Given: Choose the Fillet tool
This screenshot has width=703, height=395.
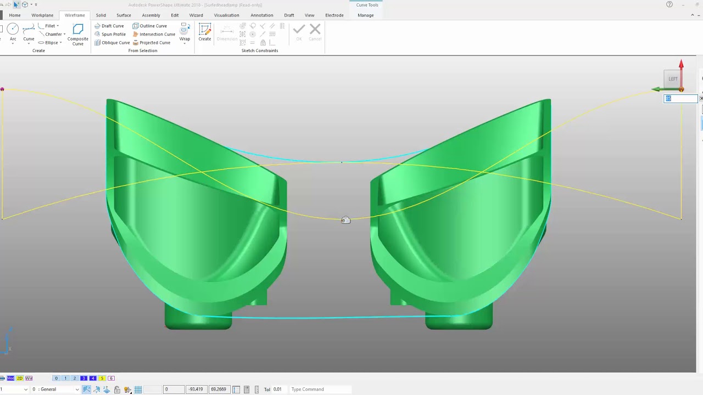Looking at the screenshot, I should (47, 26).
